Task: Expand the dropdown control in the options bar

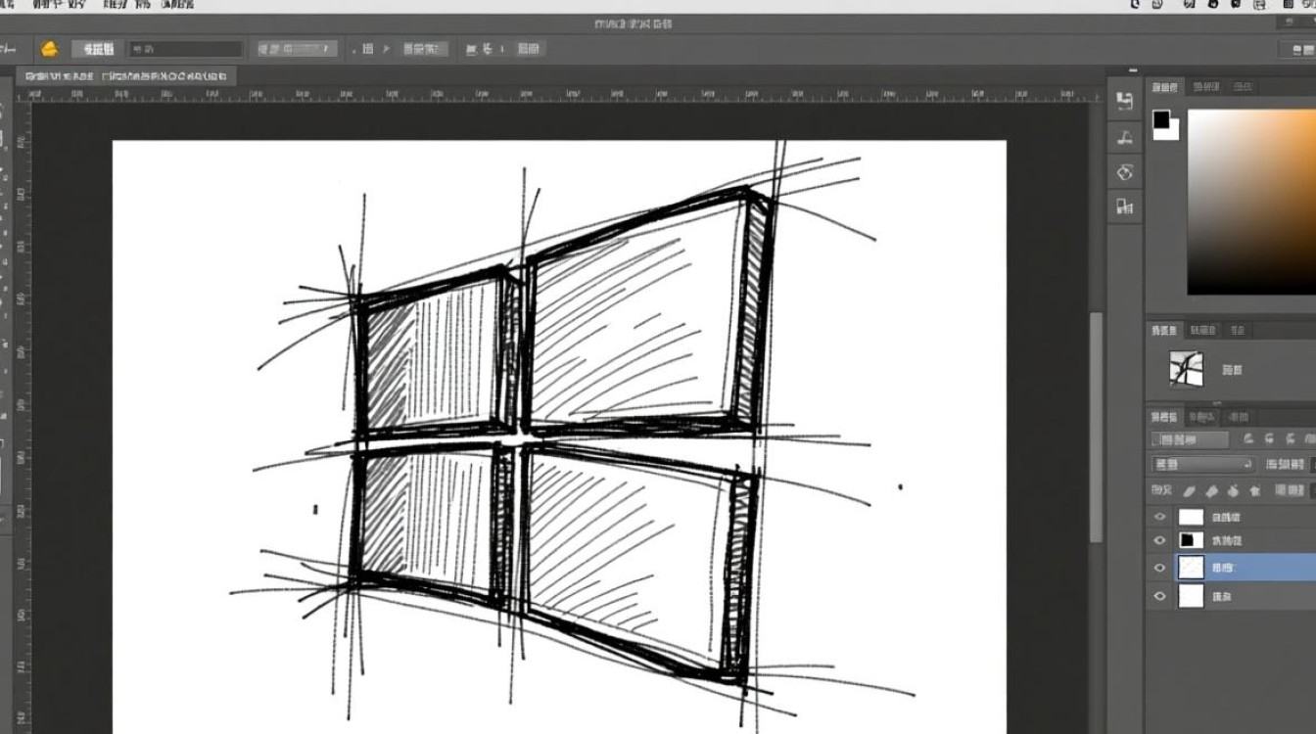Action: point(294,48)
